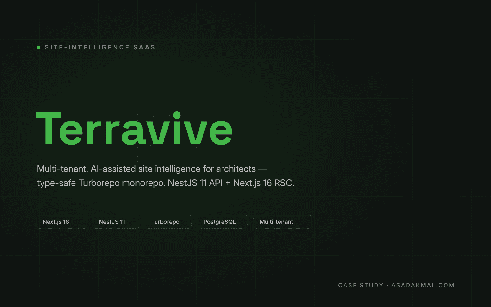Click the Turborepo tag chip
Image resolution: width=491 pixels, height=307 pixels.
click(168, 222)
